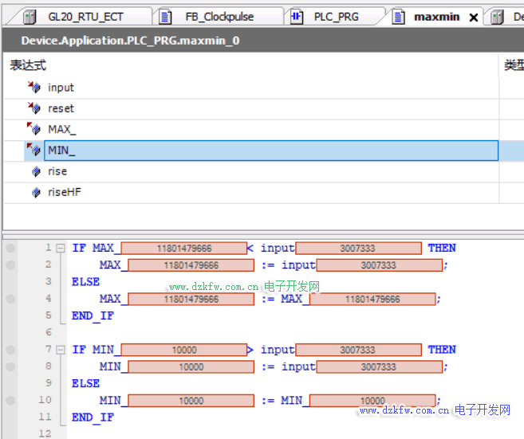Click the input variable icon

point(34,88)
